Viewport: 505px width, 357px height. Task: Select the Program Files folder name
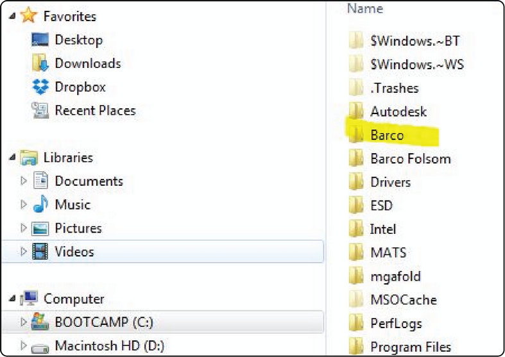pyautogui.click(x=411, y=347)
